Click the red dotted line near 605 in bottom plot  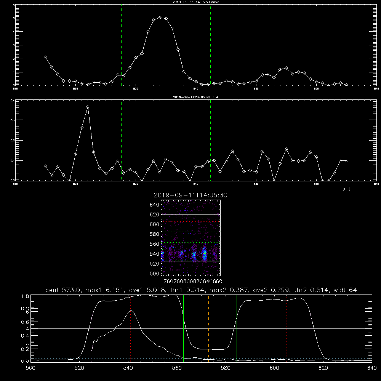click(x=287, y=328)
